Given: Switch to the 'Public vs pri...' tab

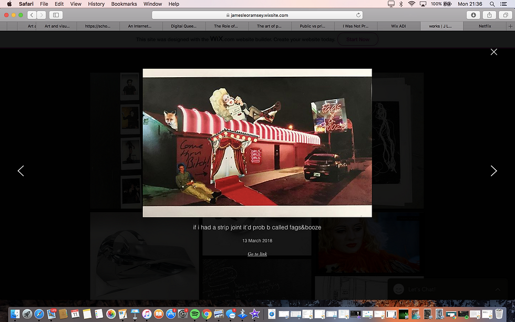Looking at the screenshot, I should (x=312, y=26).
